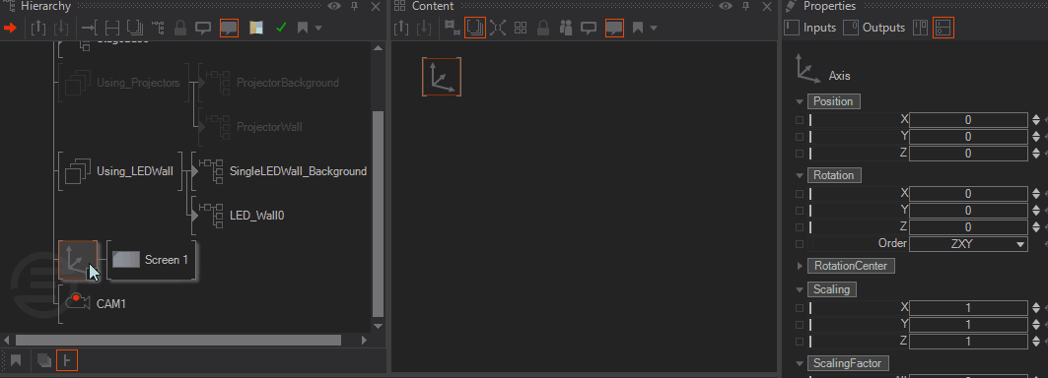Click the grid squares icon in Content toolbar

pos(521,28)
